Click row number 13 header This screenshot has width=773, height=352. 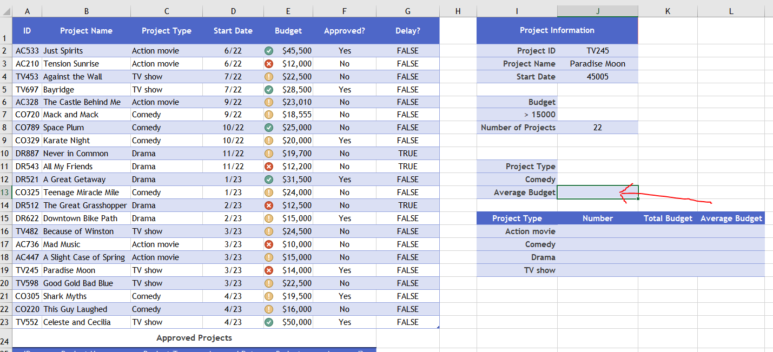pos(5,192)
